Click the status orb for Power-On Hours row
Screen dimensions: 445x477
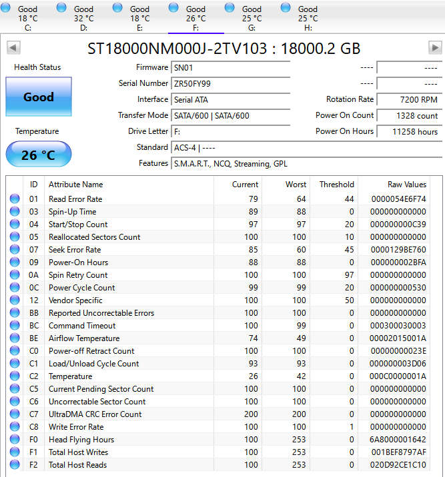click(x=15, y=262)
